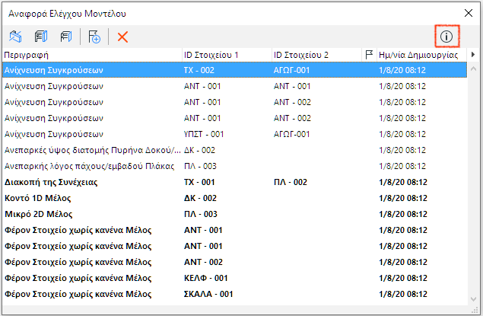Click the bold ΠΛ - 003 cell
This screenshot has height=316, width=483.
click(201, 214)
